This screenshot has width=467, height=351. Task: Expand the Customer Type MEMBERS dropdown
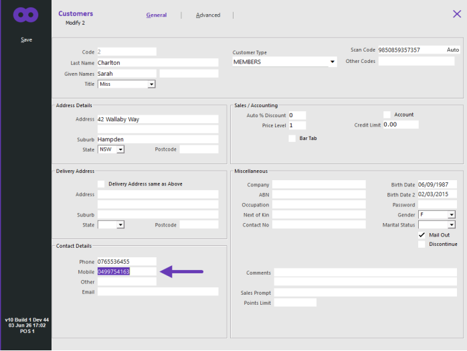332,62
